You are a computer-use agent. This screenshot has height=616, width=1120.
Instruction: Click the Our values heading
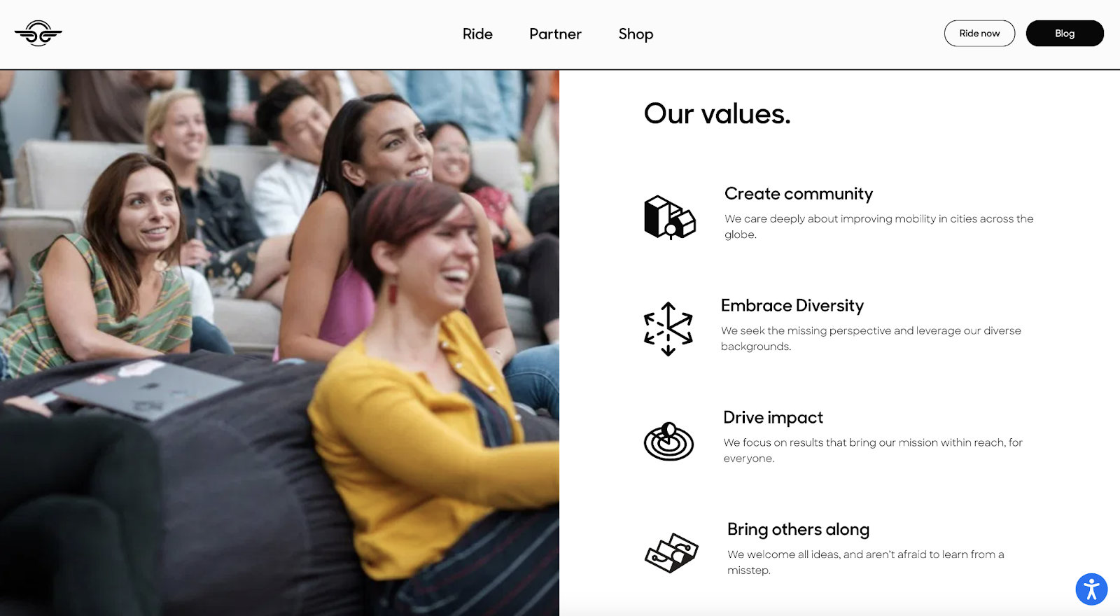717,113
